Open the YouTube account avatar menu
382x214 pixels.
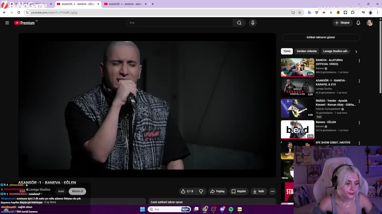370,23
